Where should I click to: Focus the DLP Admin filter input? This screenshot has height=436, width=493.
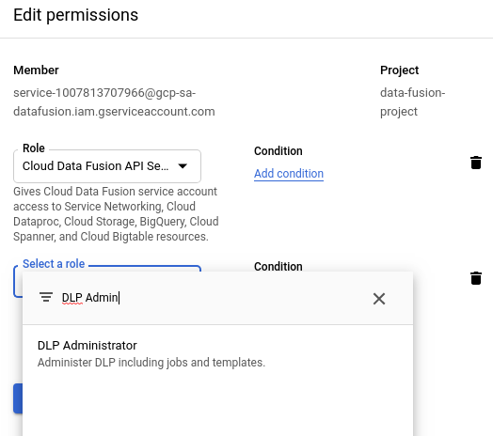click(214, 298)
